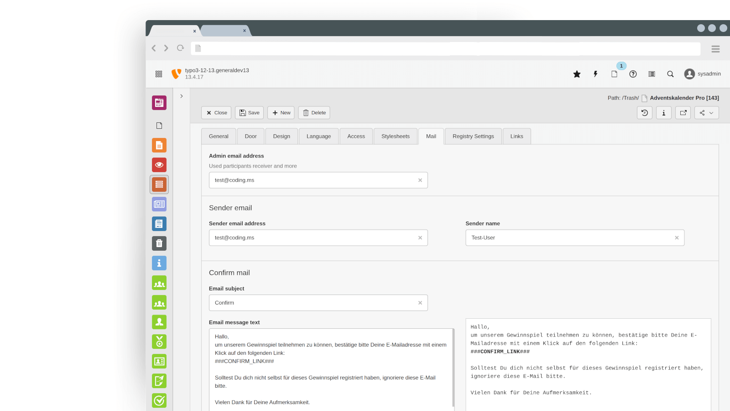The width and height of the screenshot is (730, 411).
Task: Switch to the Design tab
Action: pos(282,137)
